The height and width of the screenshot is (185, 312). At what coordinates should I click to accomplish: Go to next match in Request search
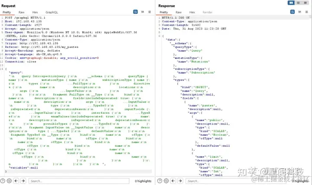(x=23, y=181)
